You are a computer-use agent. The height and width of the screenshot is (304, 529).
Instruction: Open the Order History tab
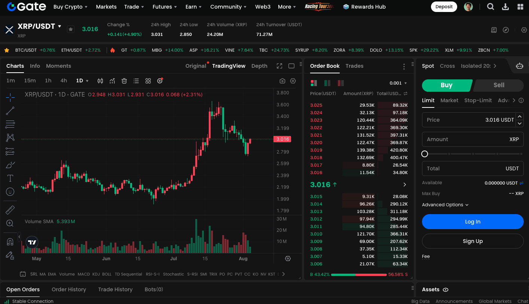tap(69, 289)
